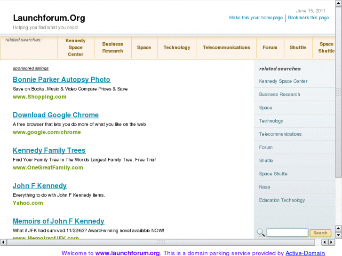342x256 pixels.
Task: Click the horizontal scrollbar thumb
Action: [161, 242]
